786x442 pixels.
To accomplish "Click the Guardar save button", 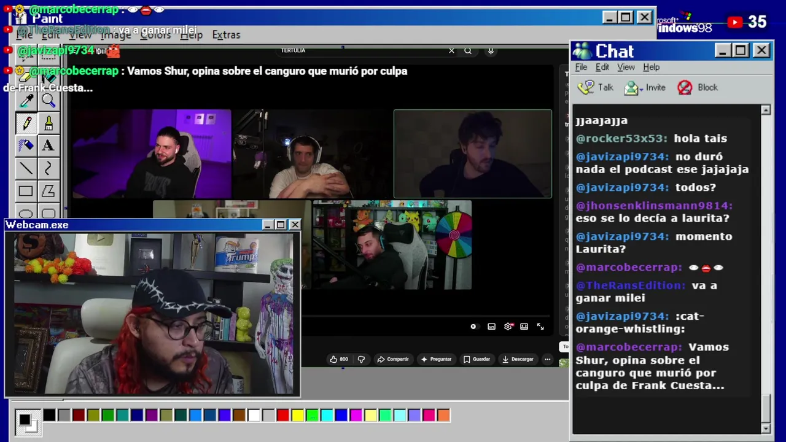I will point(477,359).
